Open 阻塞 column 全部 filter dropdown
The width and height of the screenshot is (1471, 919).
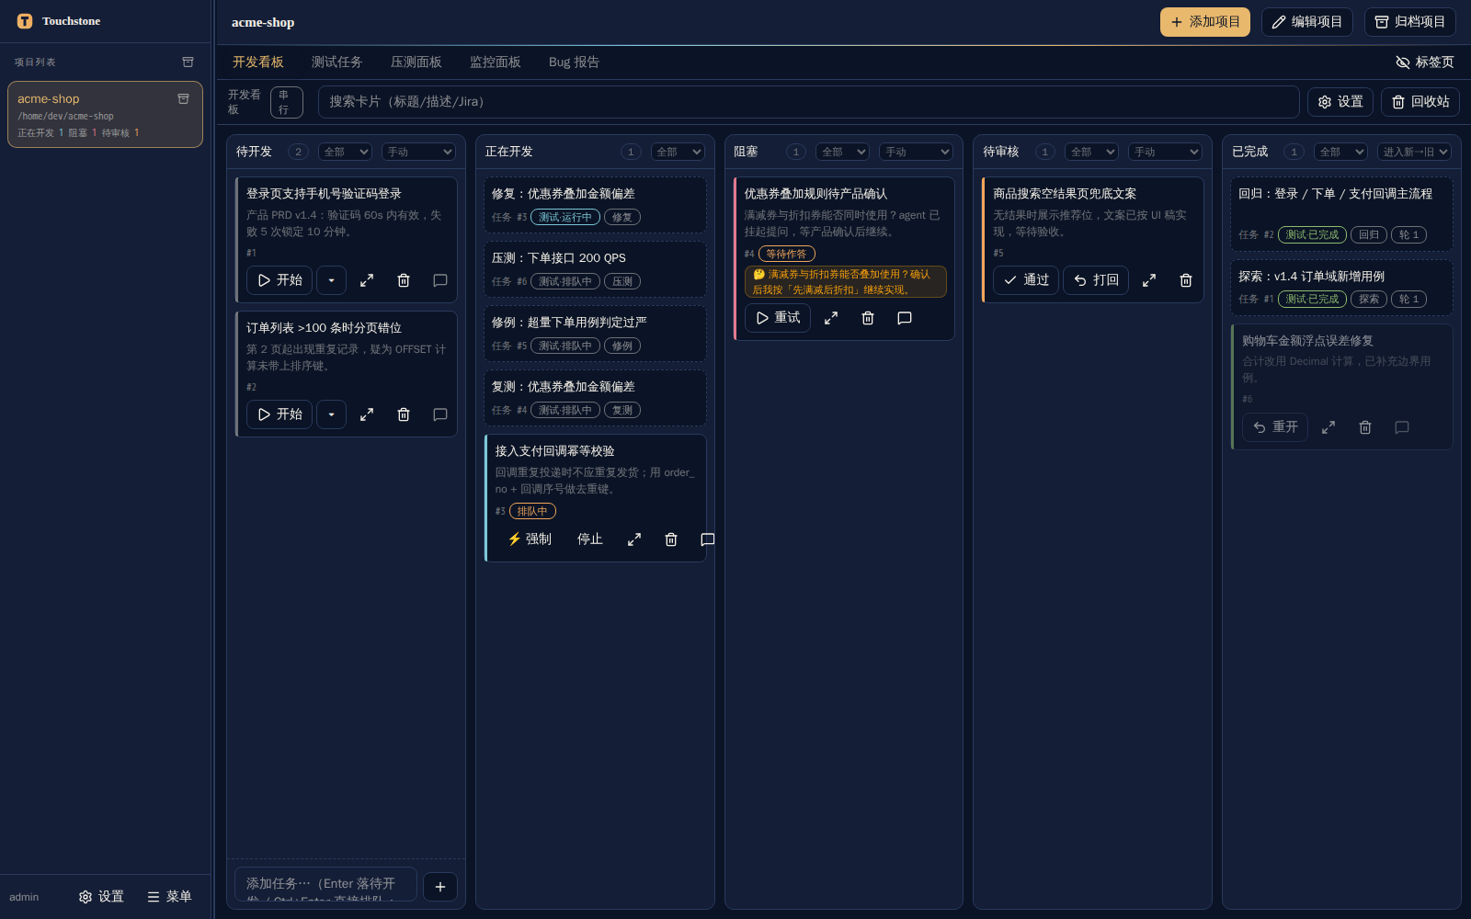tap(842, 152)
